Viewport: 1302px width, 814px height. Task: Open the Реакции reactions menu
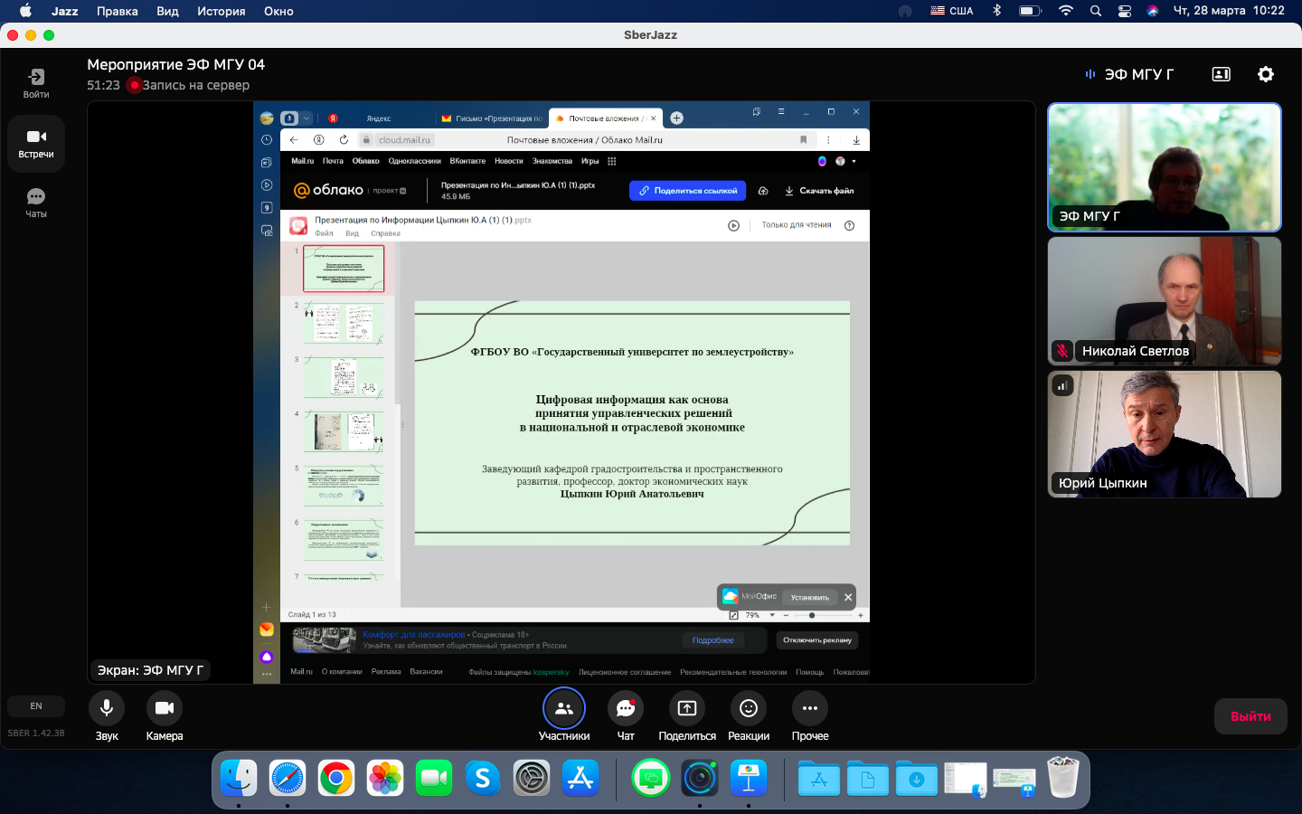(x=749, y=708)
